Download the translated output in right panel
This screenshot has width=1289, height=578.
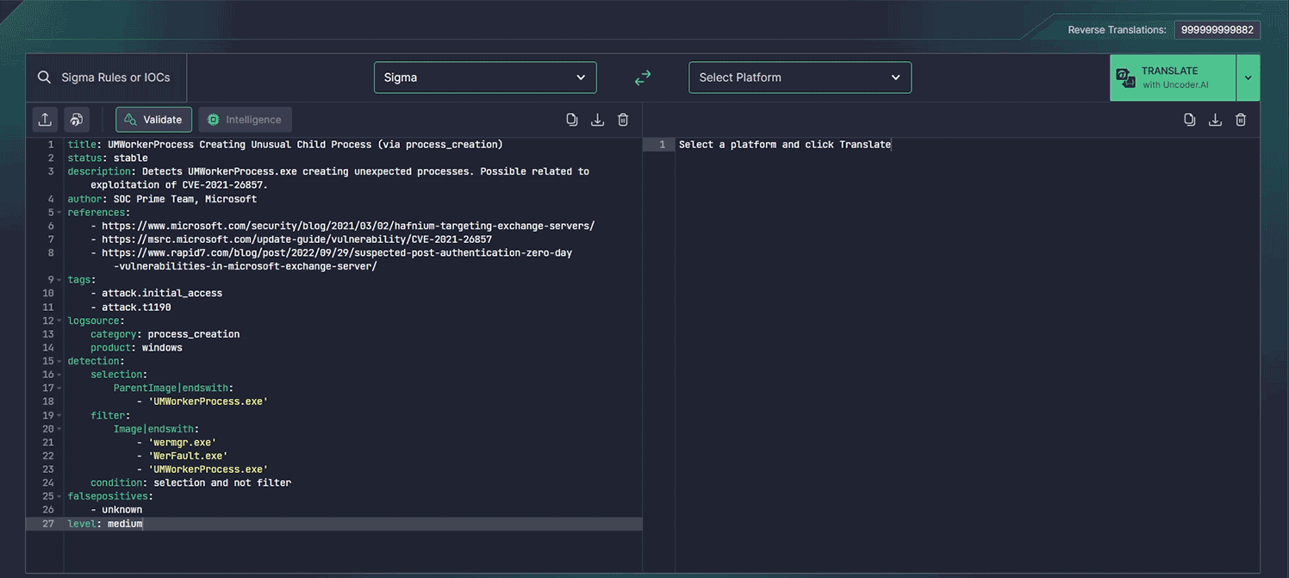1215,120
